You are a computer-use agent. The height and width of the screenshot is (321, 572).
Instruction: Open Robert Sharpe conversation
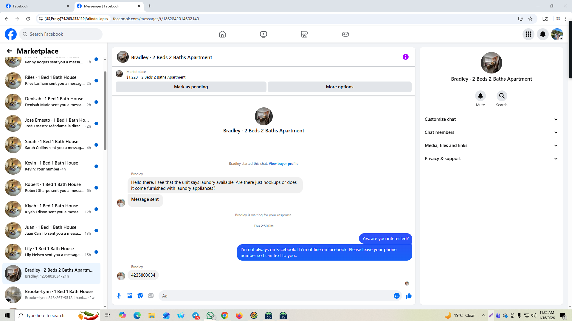(x=51, y=187)
